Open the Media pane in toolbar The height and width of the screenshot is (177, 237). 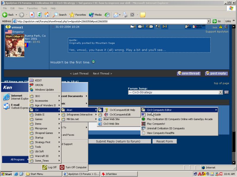(95, 15)
